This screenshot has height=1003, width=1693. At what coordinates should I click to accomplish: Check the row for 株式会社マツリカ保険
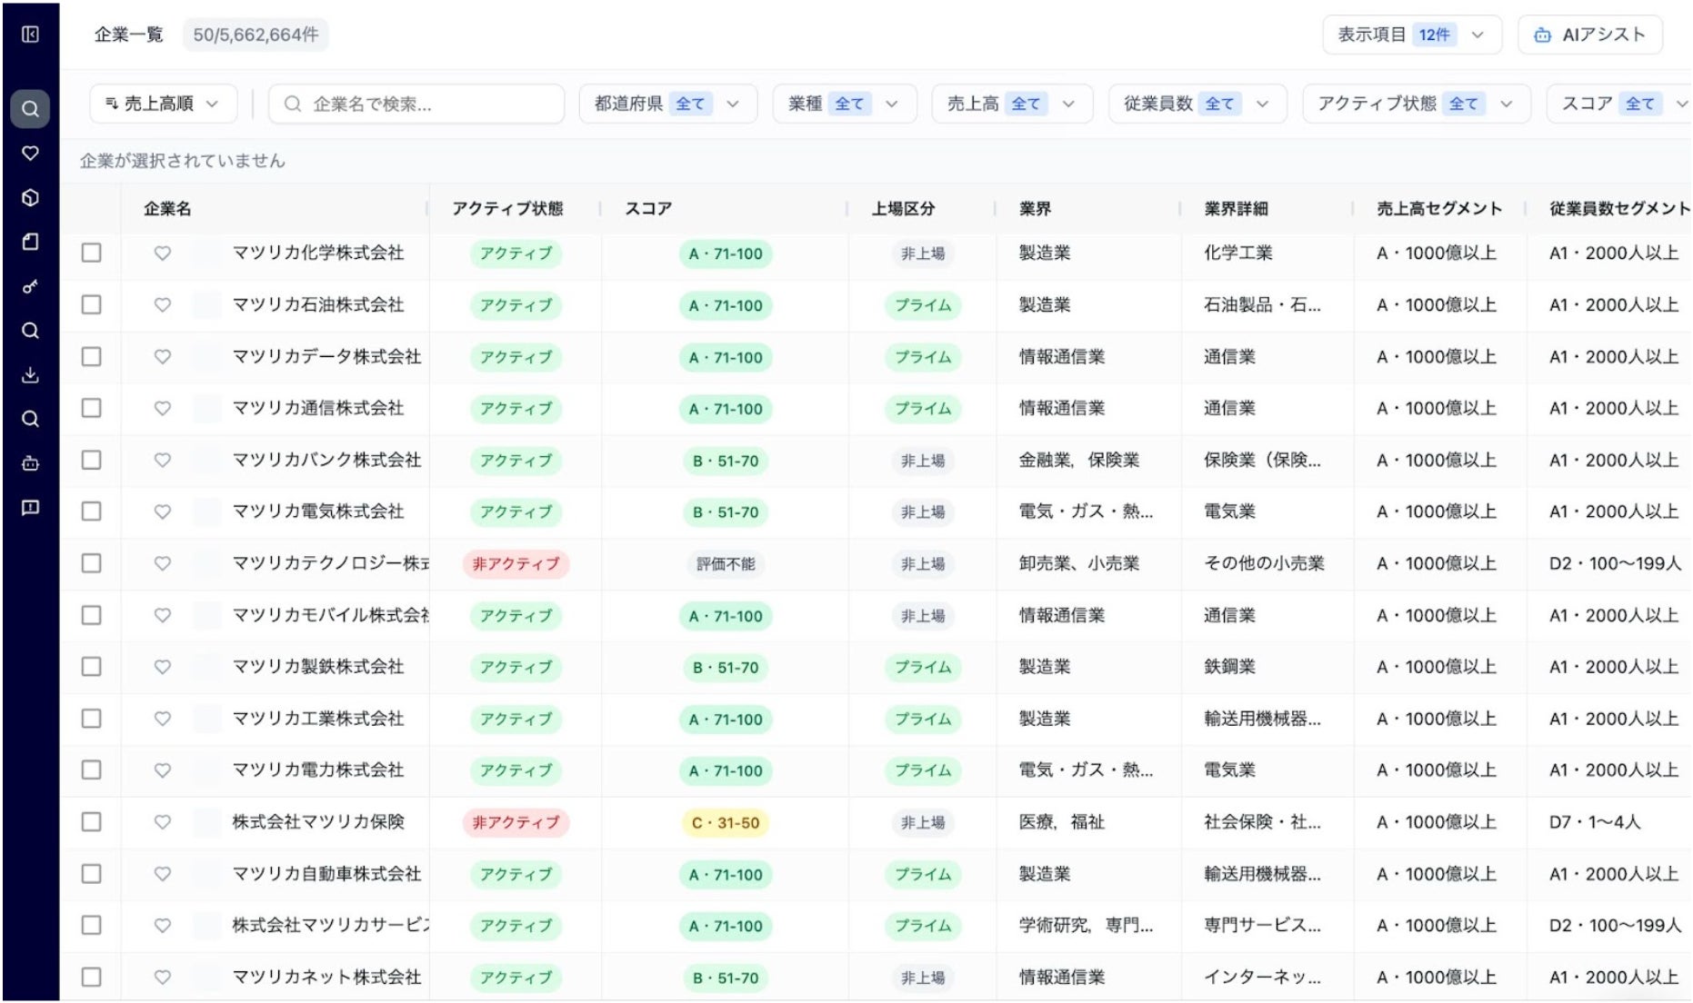click(x=92, y=822)
